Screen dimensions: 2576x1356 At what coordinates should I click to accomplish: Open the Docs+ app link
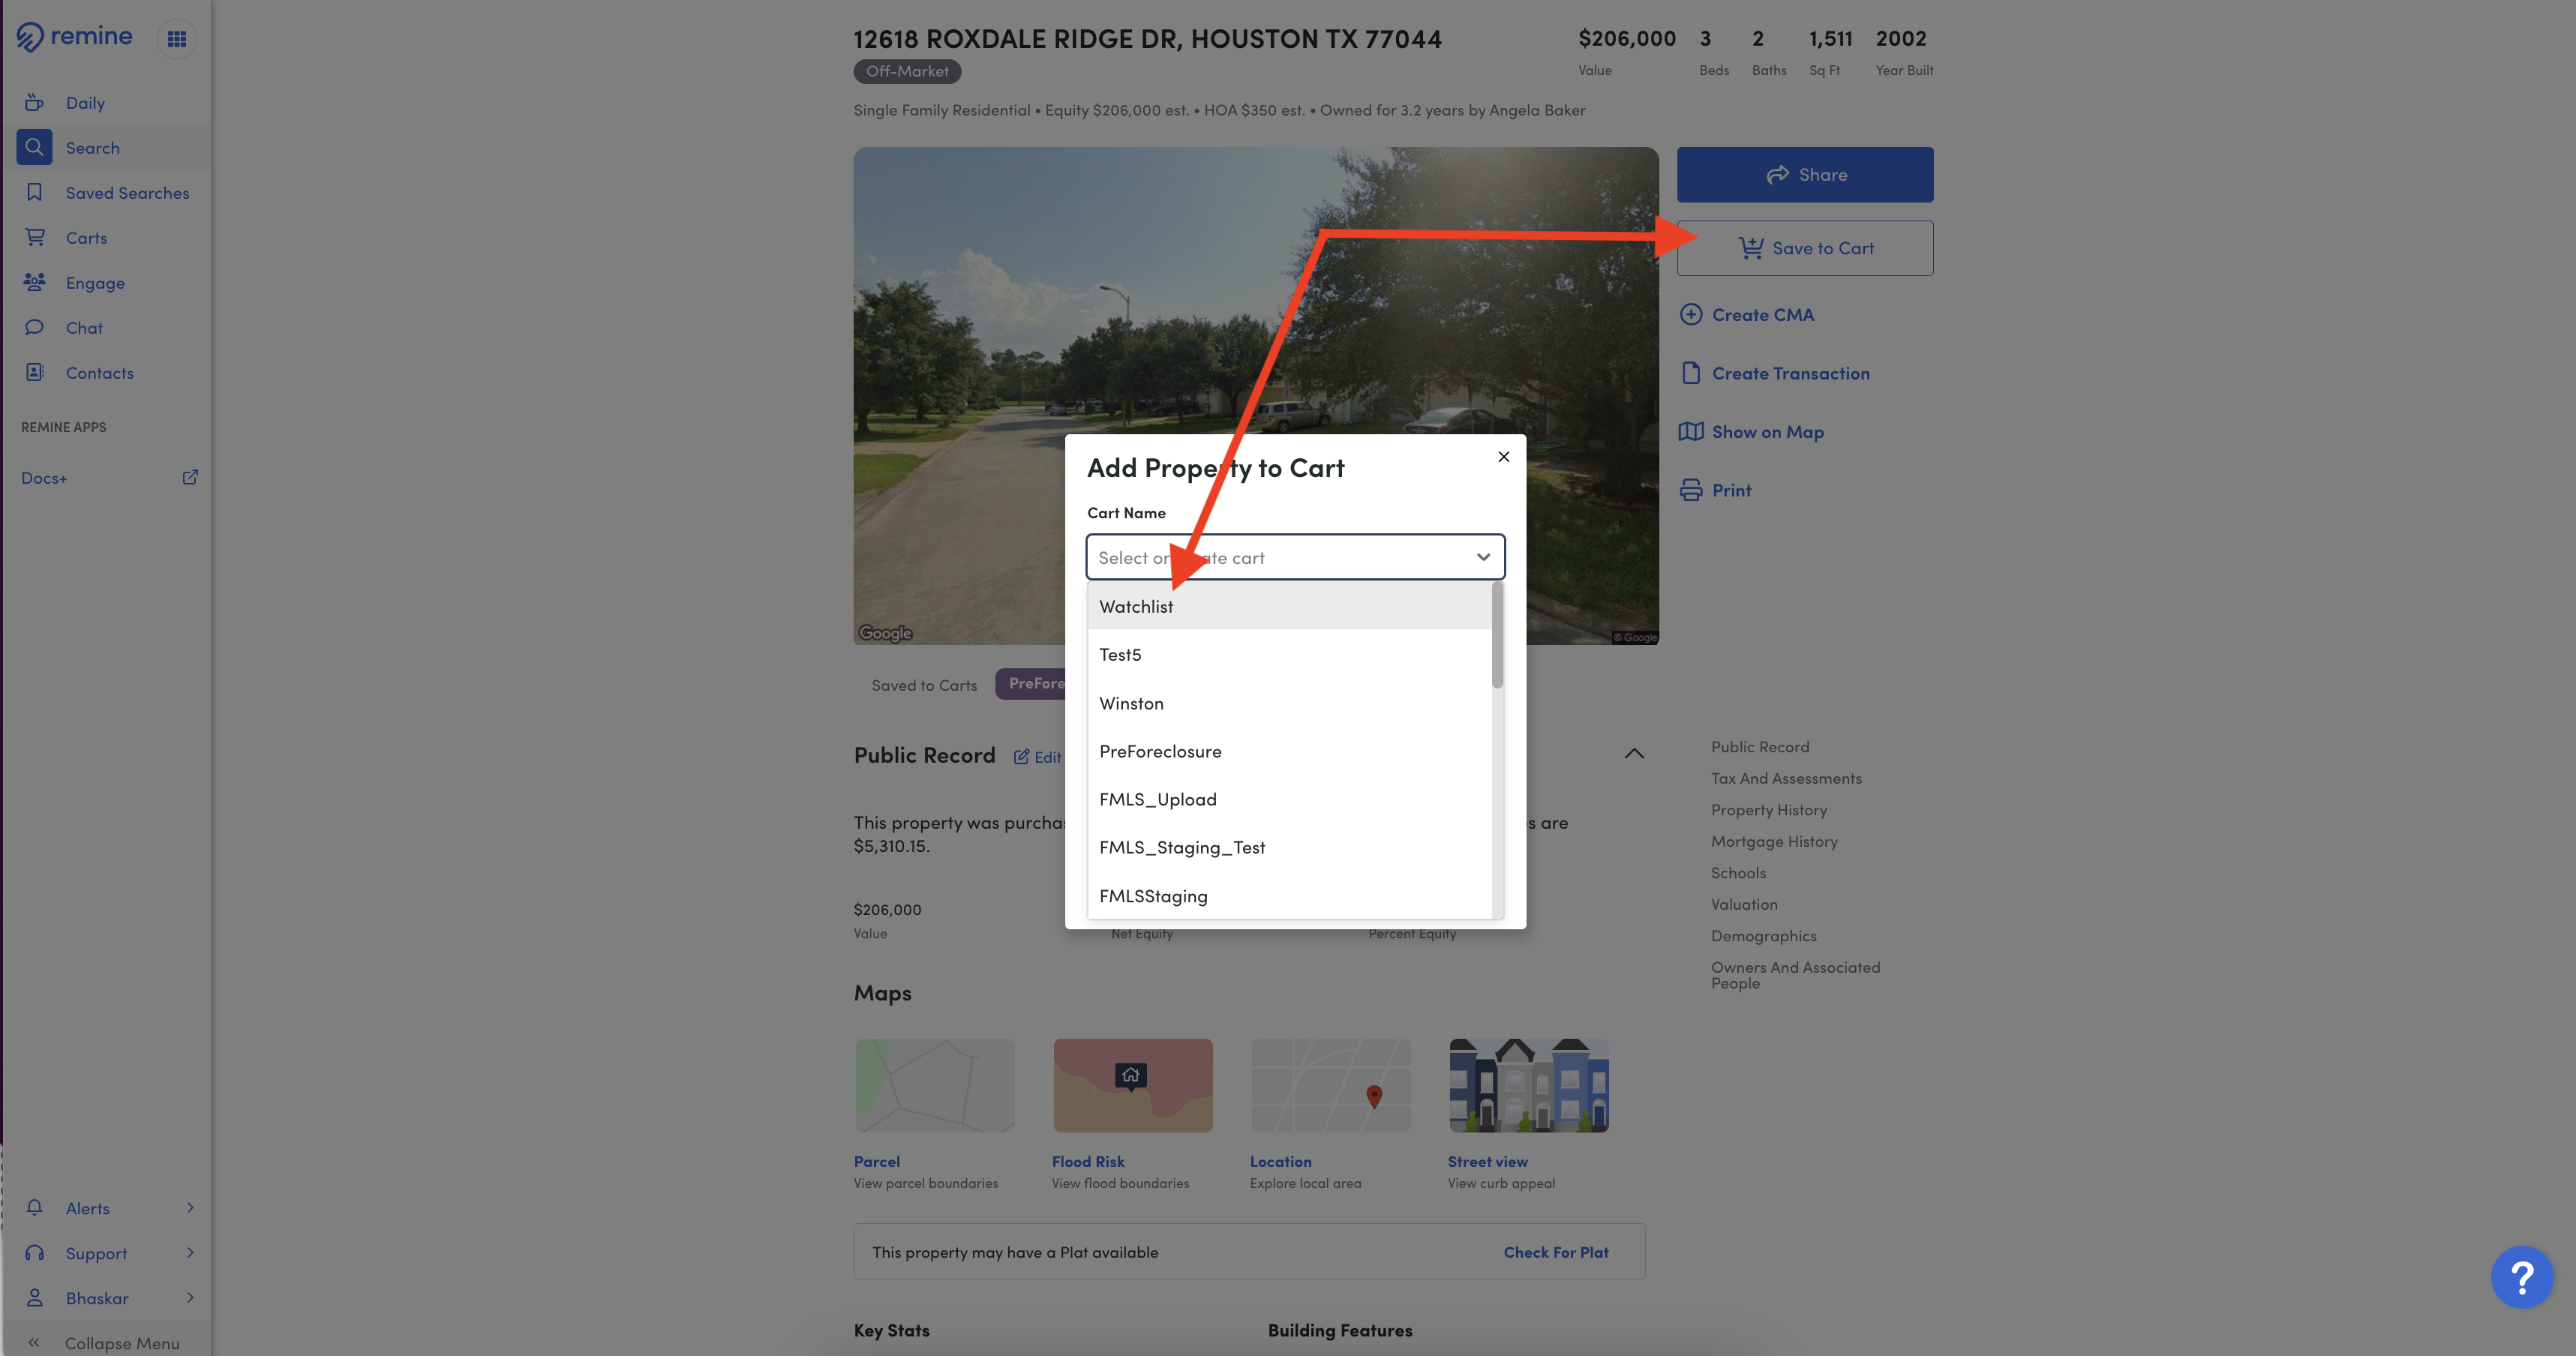44,478
